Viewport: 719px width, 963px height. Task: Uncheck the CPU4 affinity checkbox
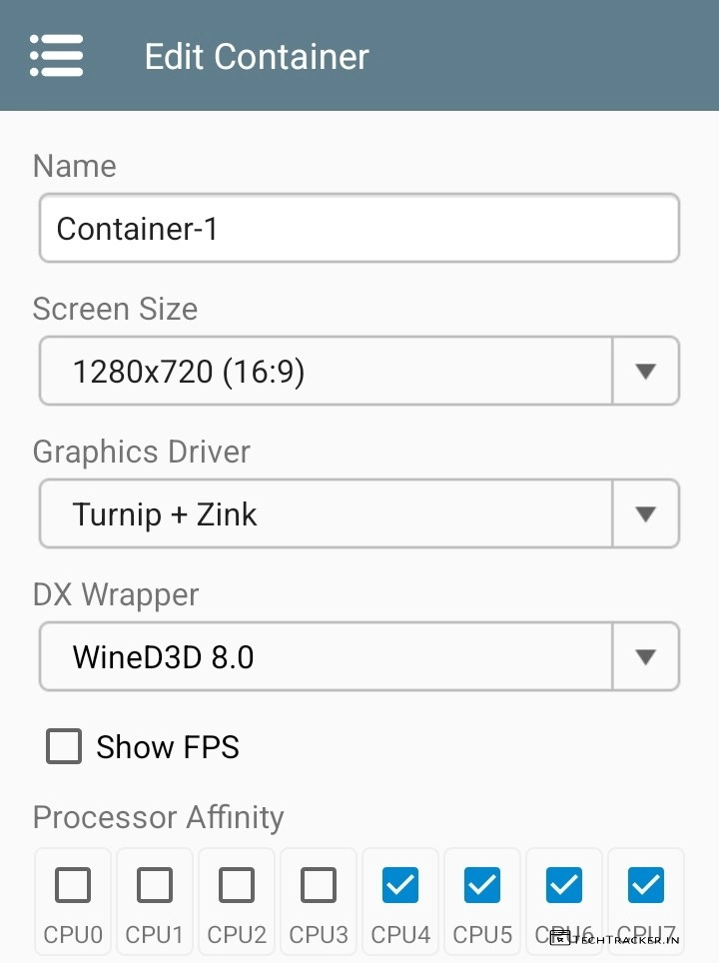coord(400,885)
